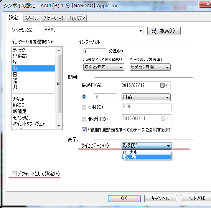The height and width of the screenshot is (208, 211).
Task: Click the キャンセル button
Action: [160, 198]
